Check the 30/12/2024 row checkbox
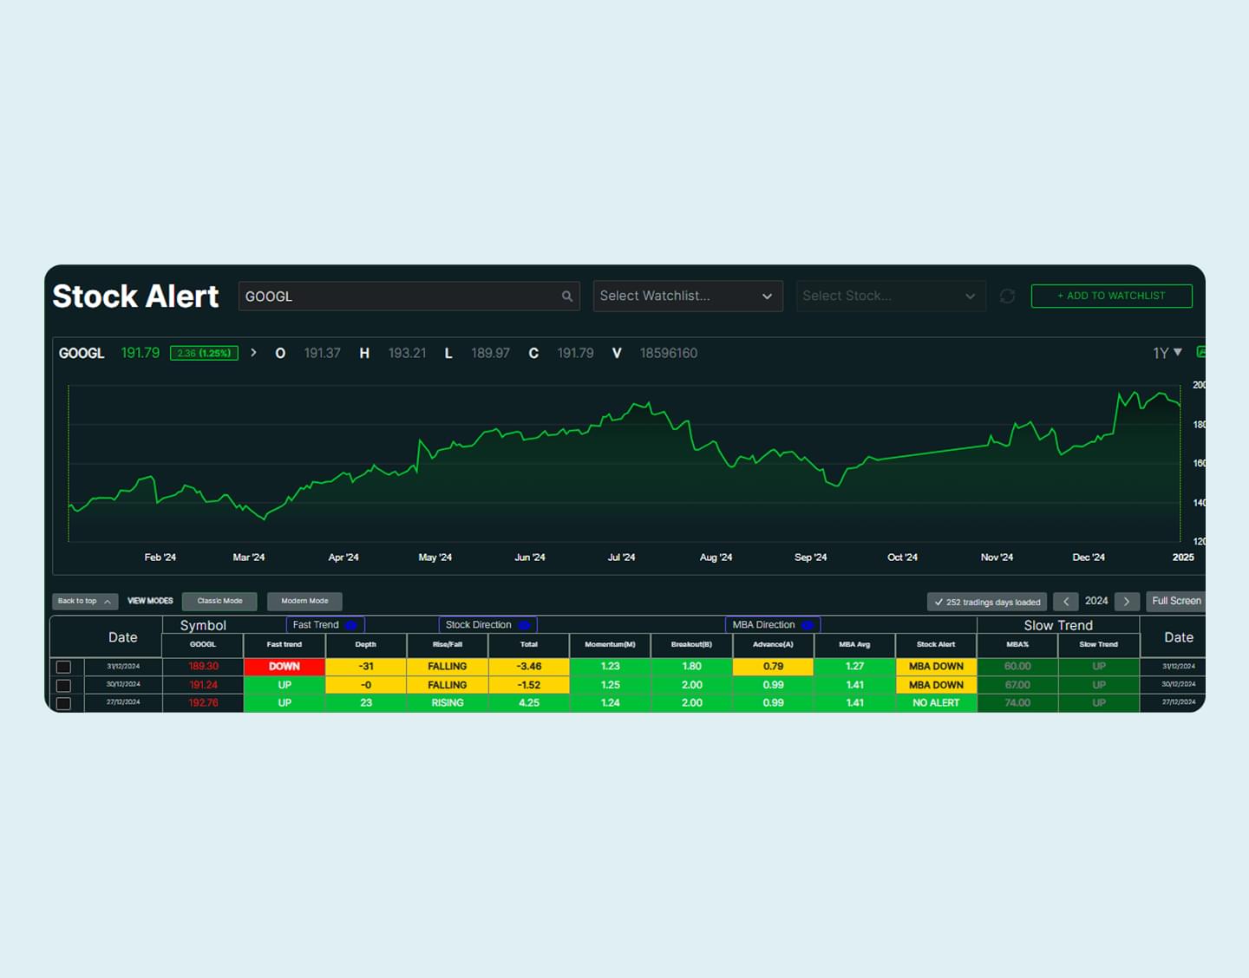 (x=63, y=685)
